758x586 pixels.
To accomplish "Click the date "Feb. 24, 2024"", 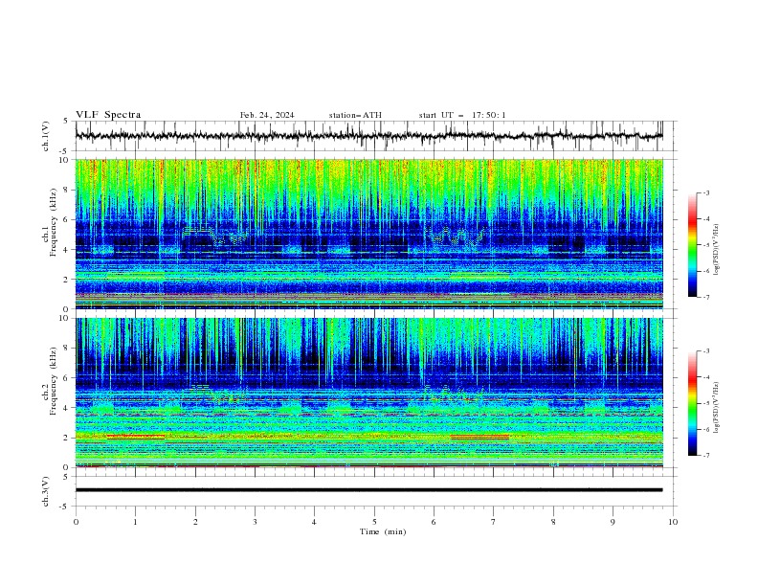I will pyautogui.click(x=267, y=115).
